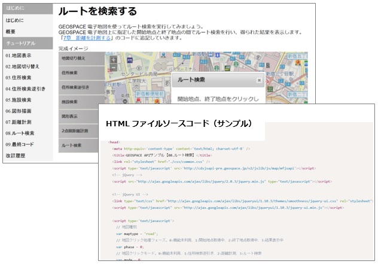This screenshot has height=264, width=378.
Task: Open the 7章 距離を計測する link
Action: pyautogui.click(x=87, y=38)
